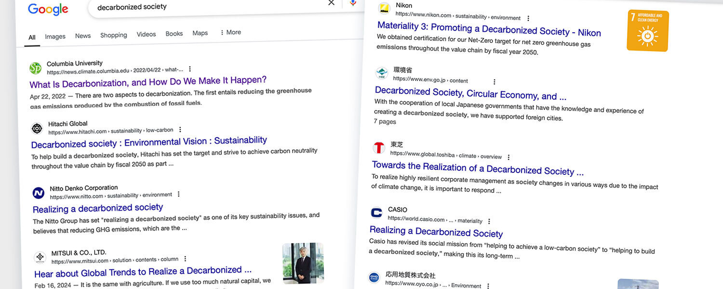The width and height of the screenshot is (723, 289).
Task: Open 'Decarbonized Society, Circular Economy, and ...' link
Action: point(470,93)
